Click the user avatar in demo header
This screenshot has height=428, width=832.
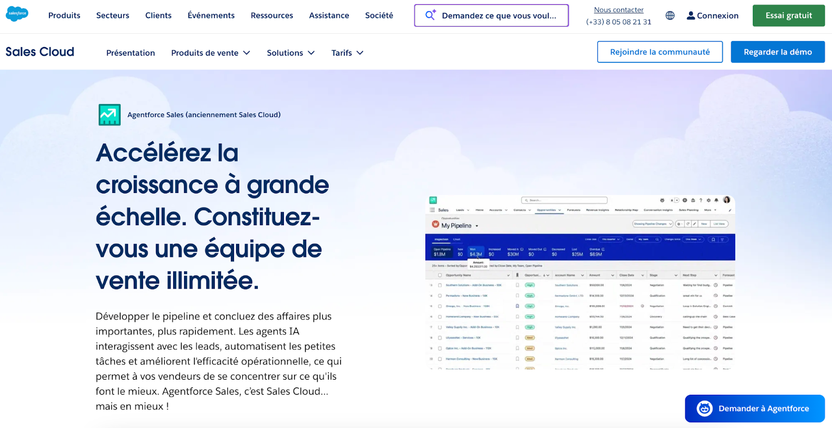(x=726, y=200)
